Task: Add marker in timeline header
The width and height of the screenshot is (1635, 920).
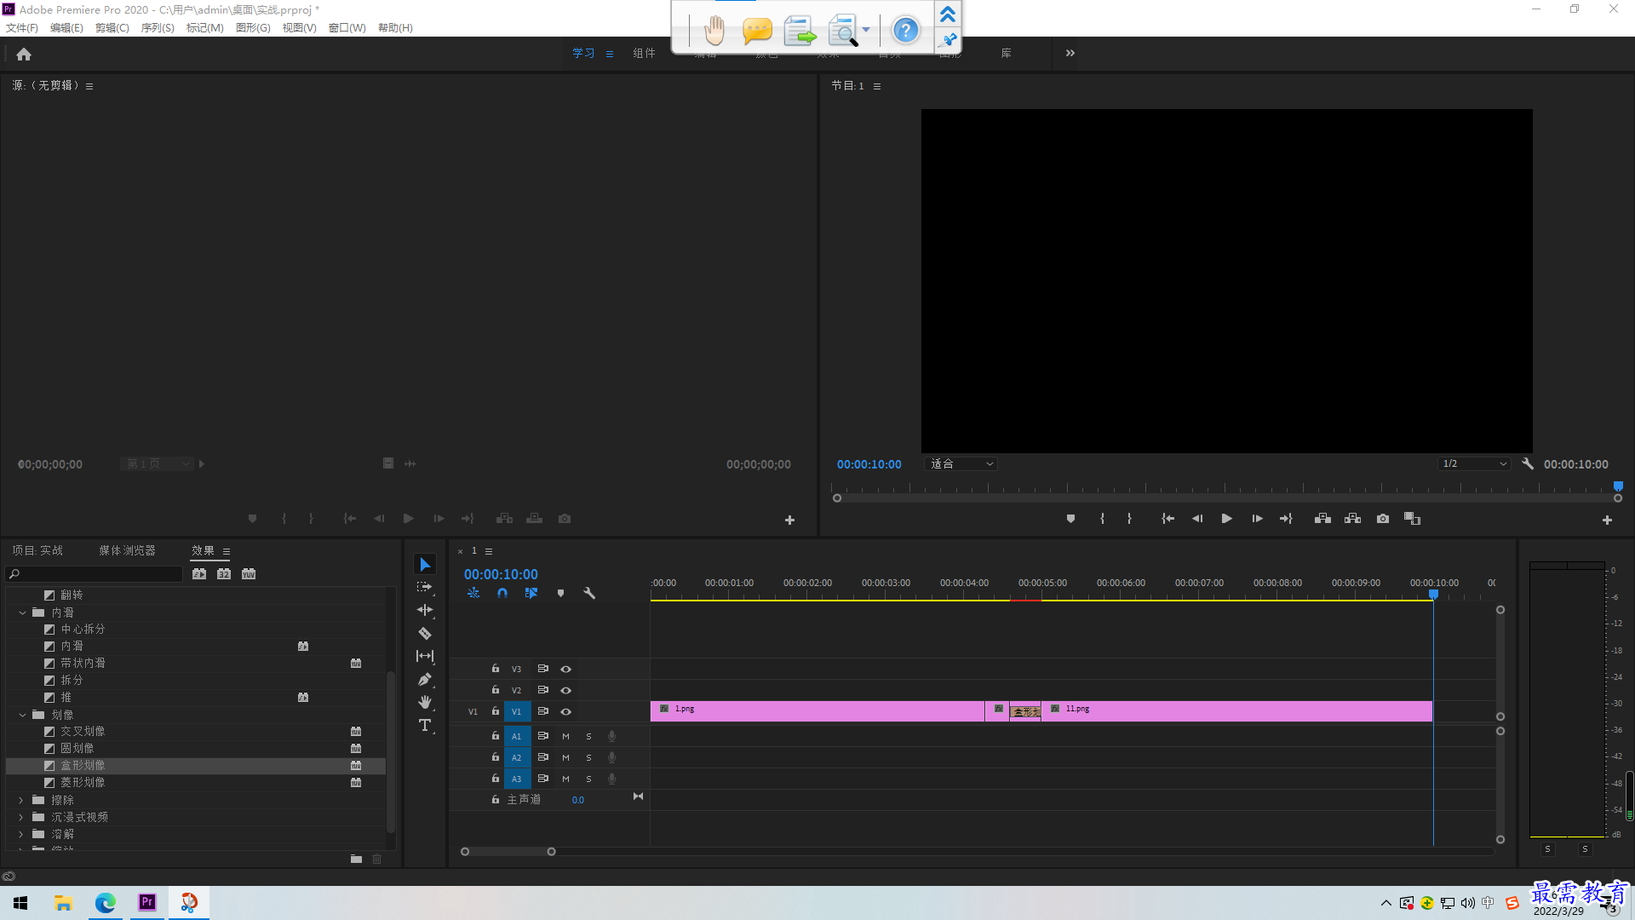Action: [560, 593]
